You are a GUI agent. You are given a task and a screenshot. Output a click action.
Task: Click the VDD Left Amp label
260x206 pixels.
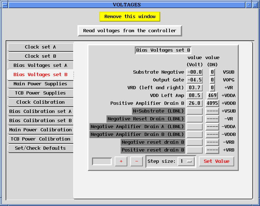[167, 96]
